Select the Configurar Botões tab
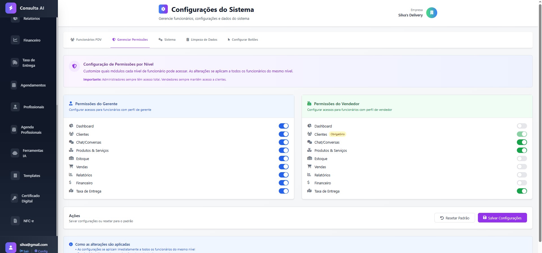 243,40
